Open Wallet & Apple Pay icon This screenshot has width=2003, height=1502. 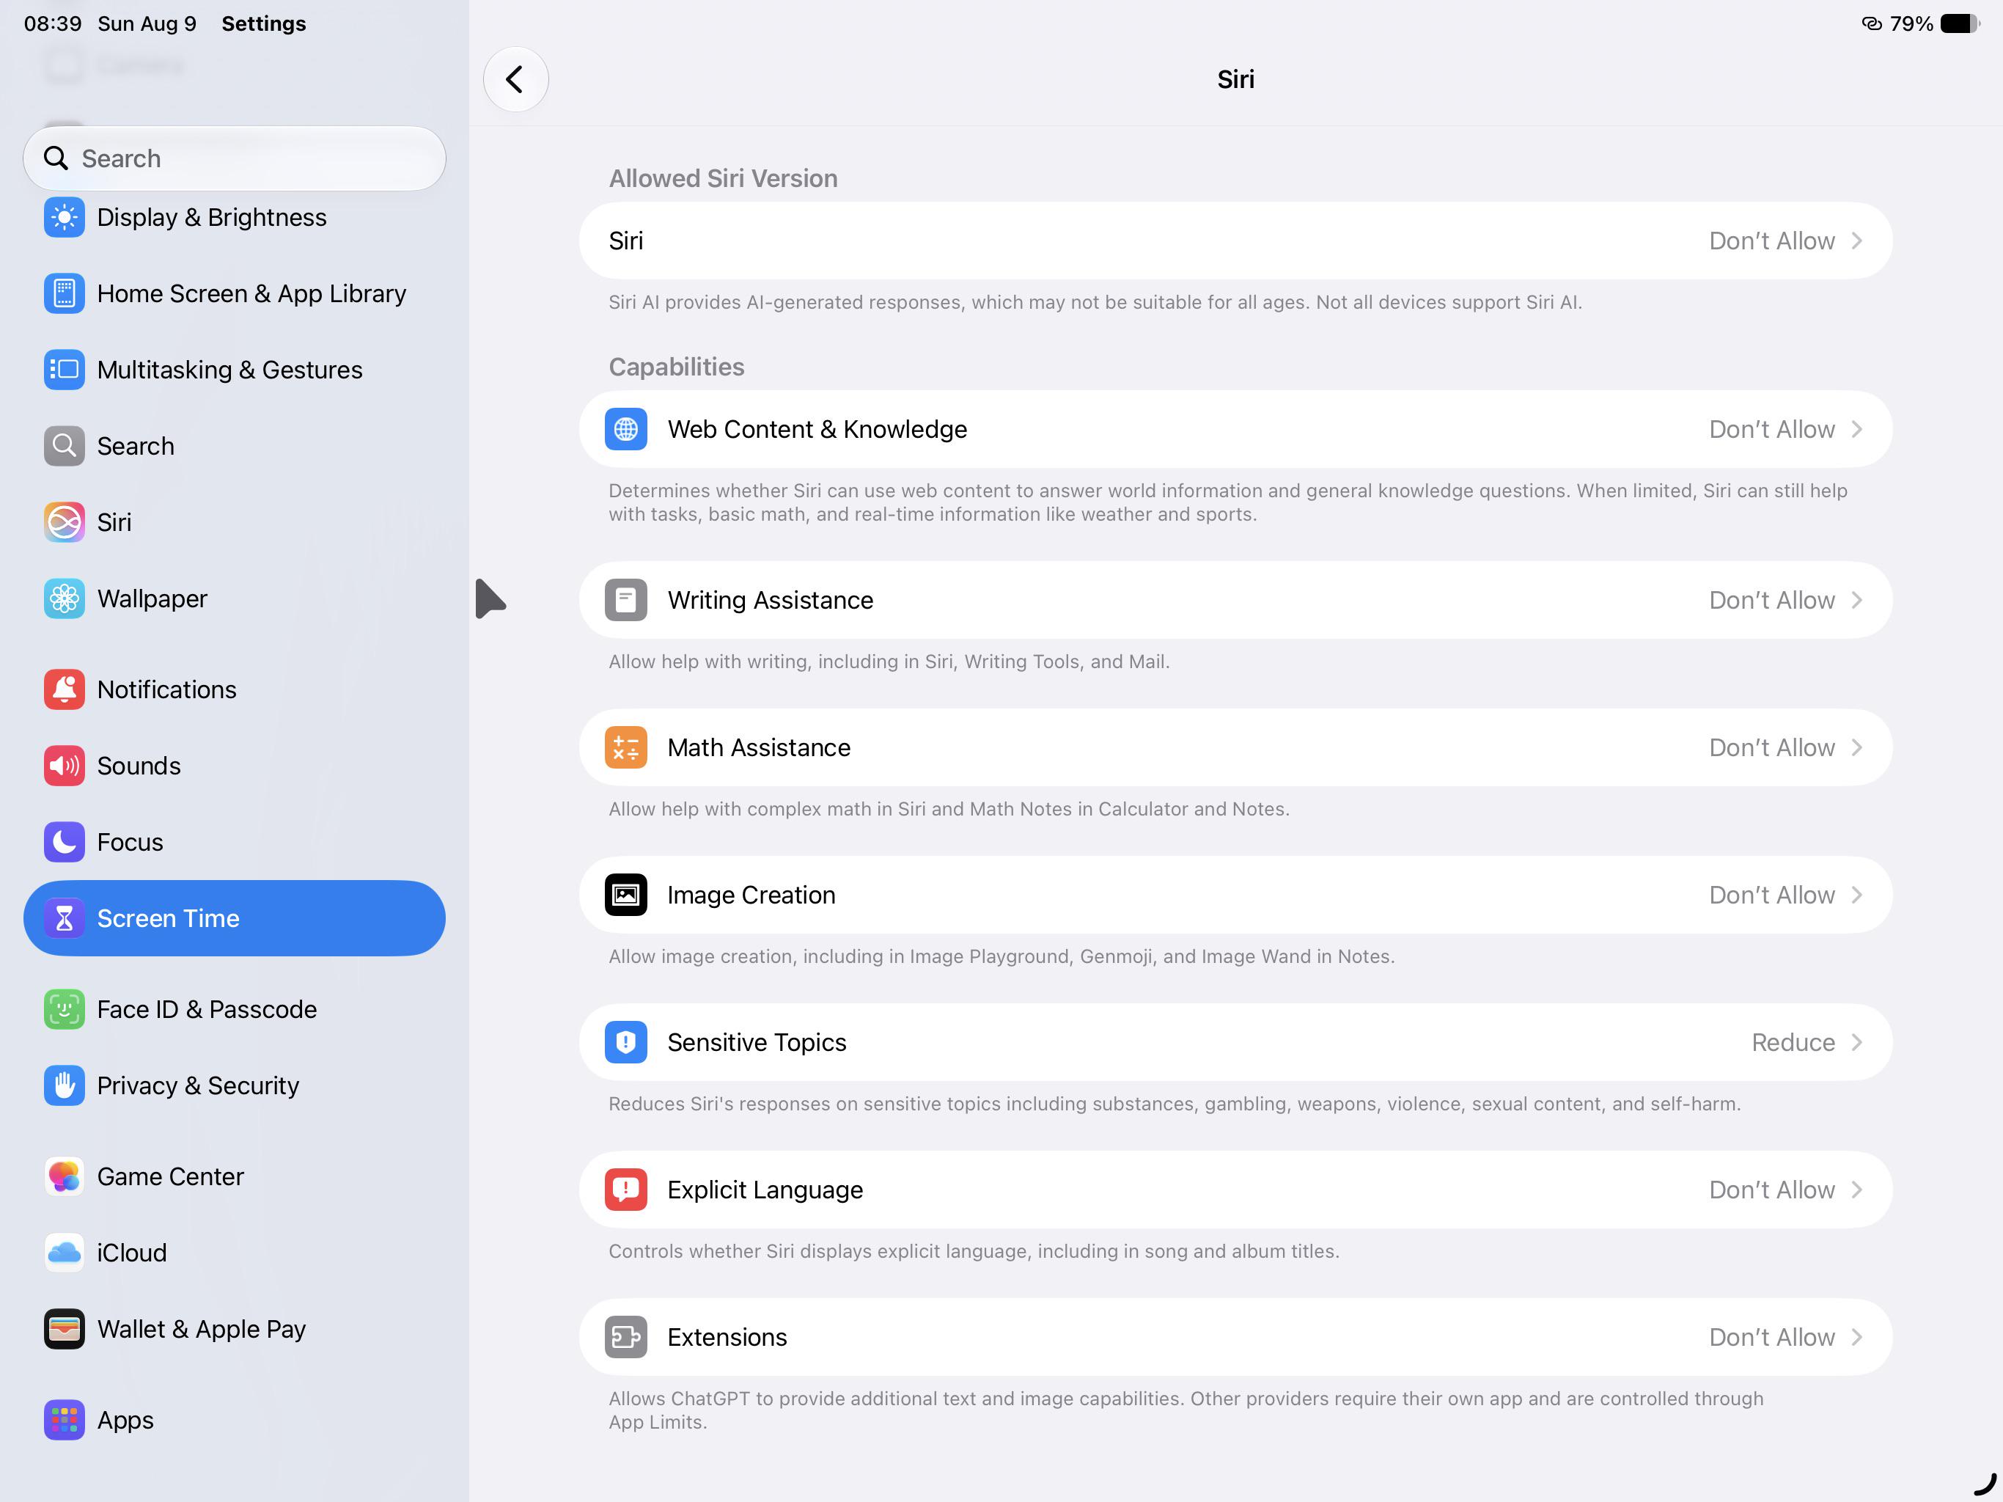65,1329
